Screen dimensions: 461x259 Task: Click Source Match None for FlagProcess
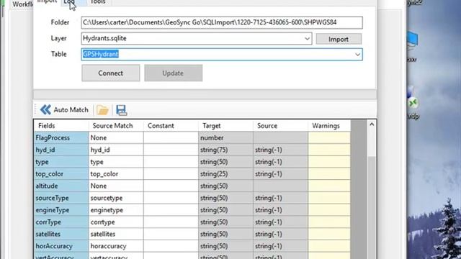116,137
